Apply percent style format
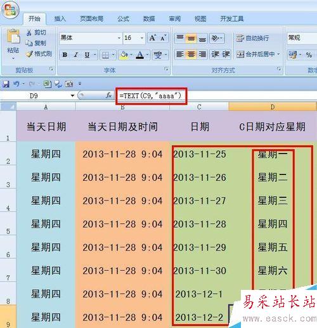Viewport: 317px width, 328px height. [x=309, y=55]
